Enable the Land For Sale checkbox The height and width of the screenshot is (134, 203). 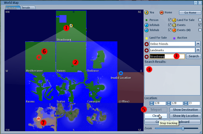tap(200, 20)
